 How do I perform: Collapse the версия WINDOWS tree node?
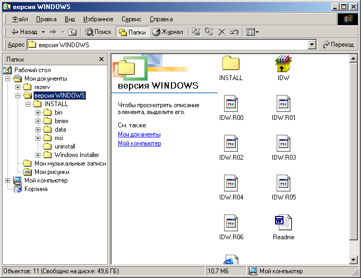pos(18,95)
